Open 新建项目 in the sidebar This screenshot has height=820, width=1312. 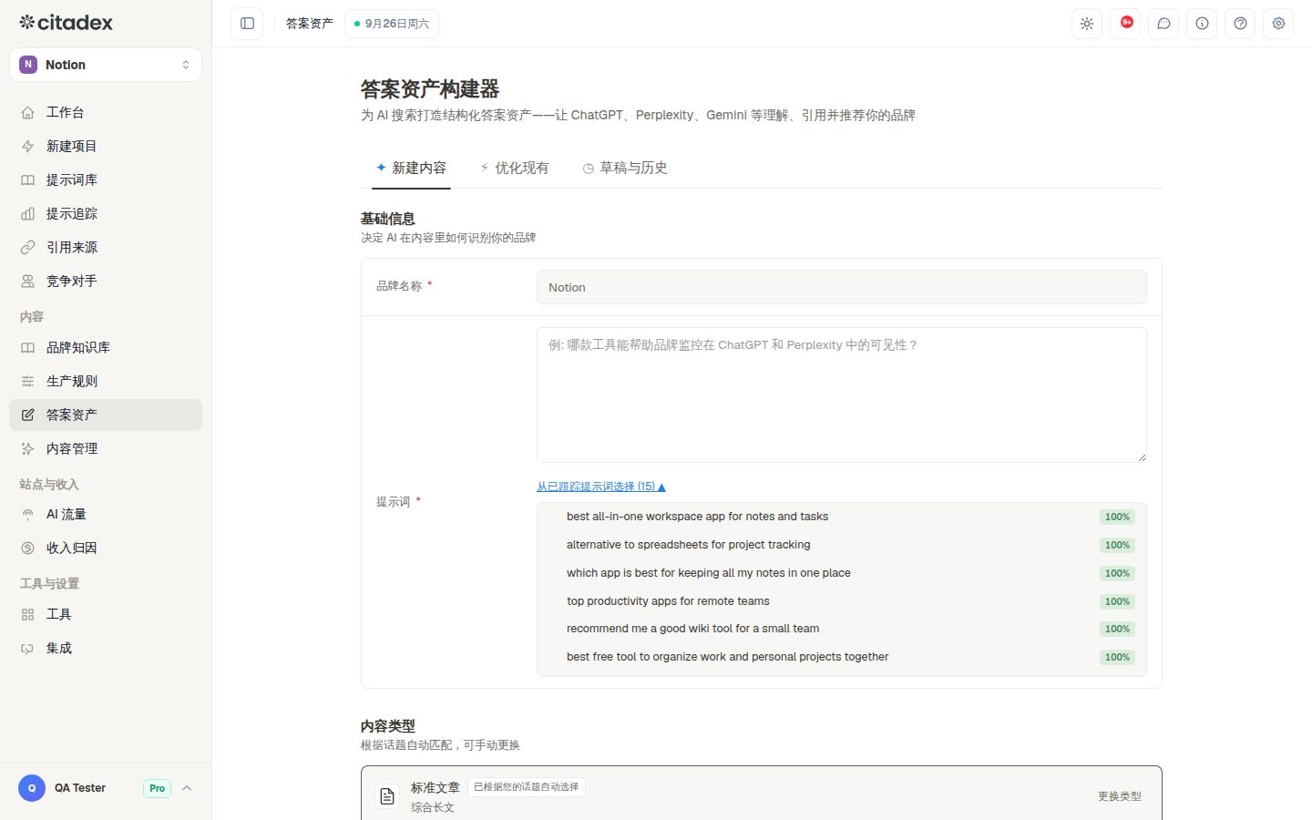tap(106, 146)
